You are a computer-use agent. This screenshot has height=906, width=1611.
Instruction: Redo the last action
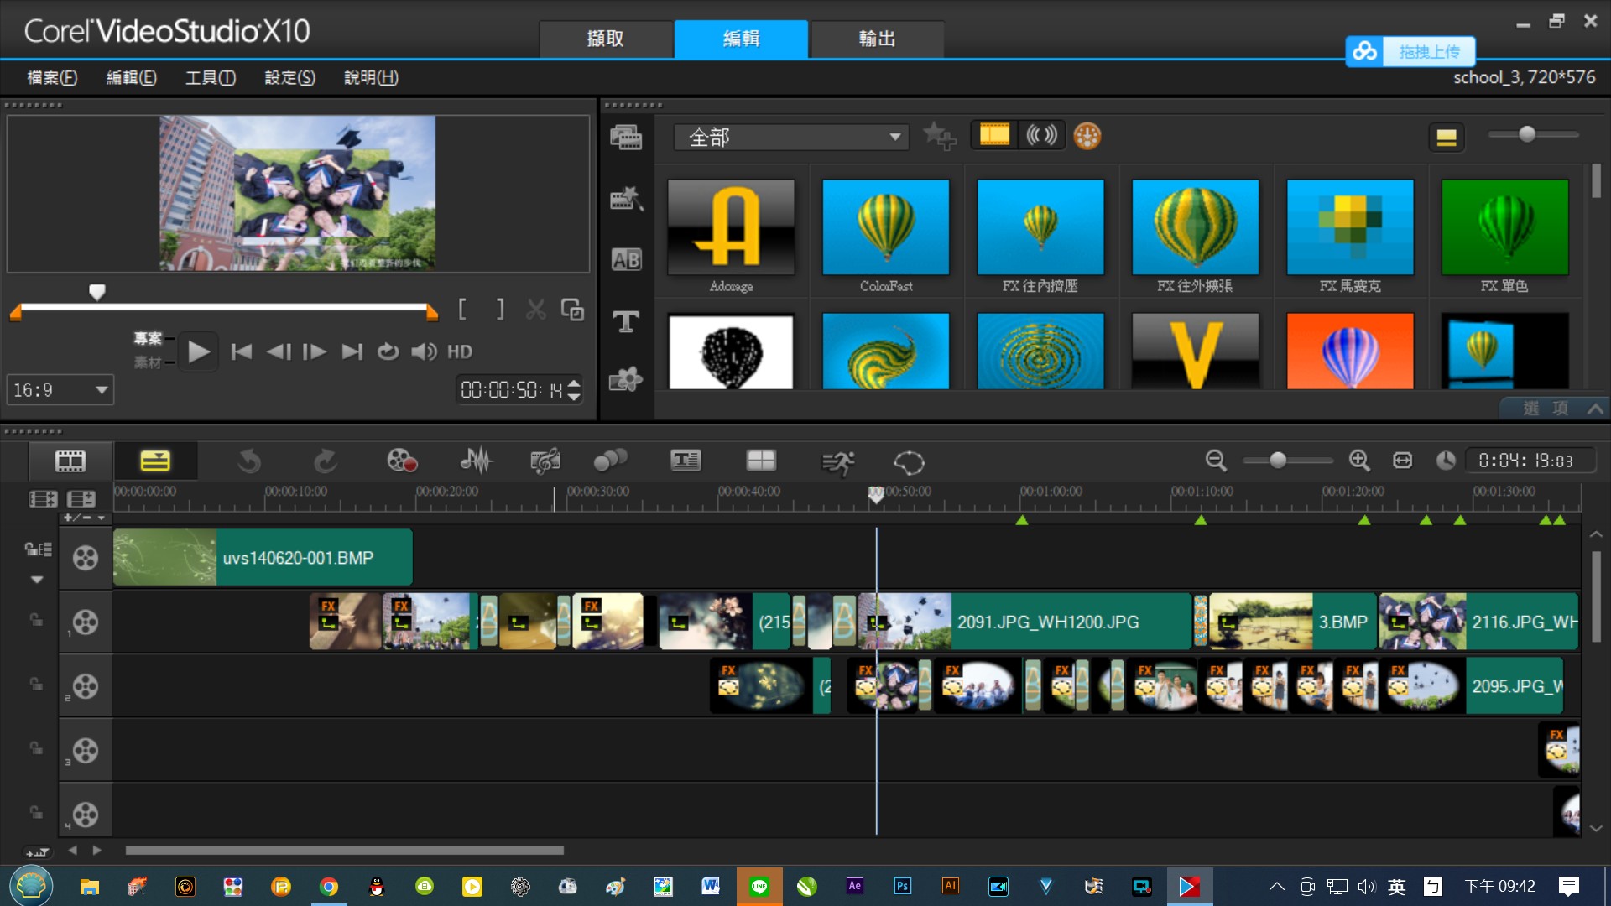326,461
